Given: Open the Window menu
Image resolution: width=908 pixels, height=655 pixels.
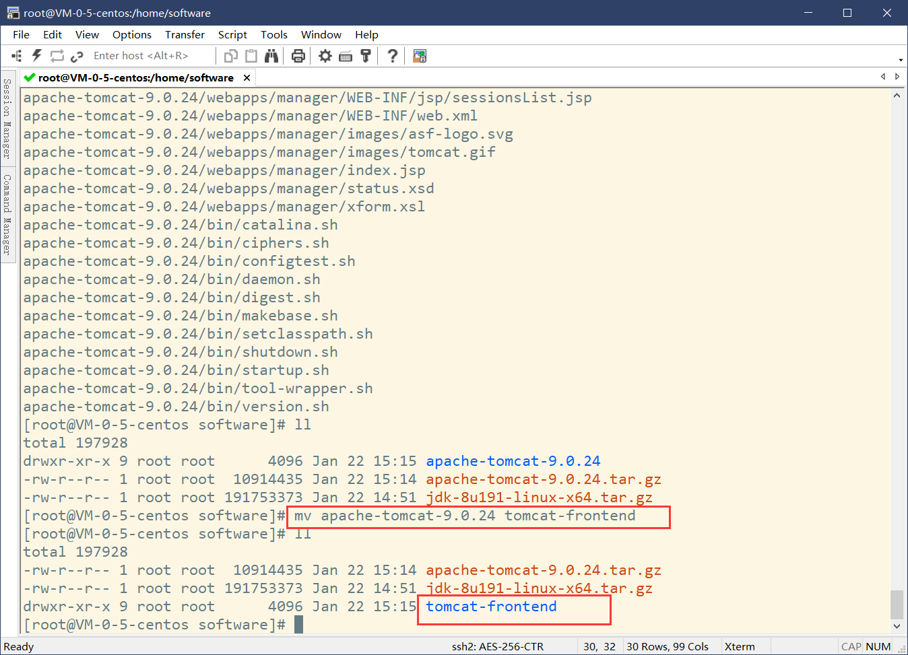Looking at the screenshot, I should tap(321, 34).
